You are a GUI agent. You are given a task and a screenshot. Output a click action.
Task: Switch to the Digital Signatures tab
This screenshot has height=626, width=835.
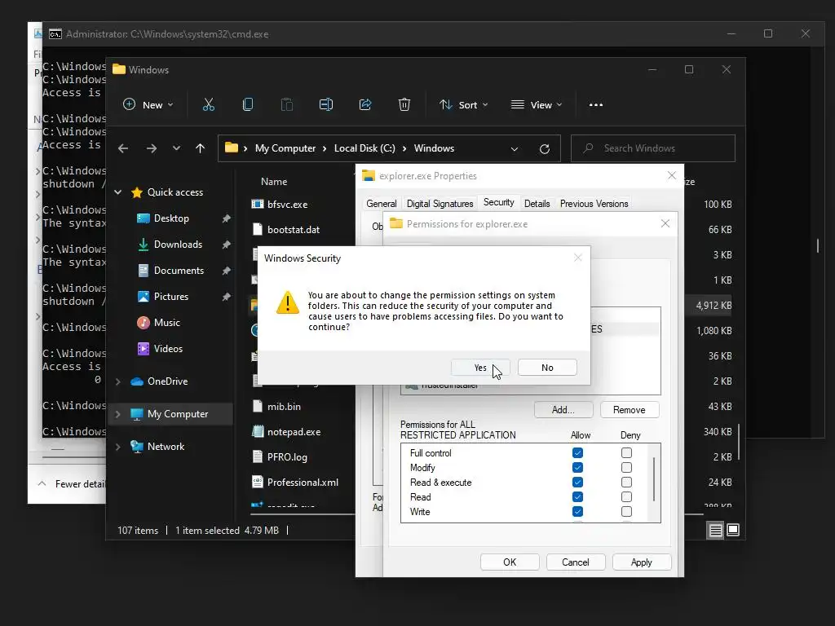pos(440,204)
